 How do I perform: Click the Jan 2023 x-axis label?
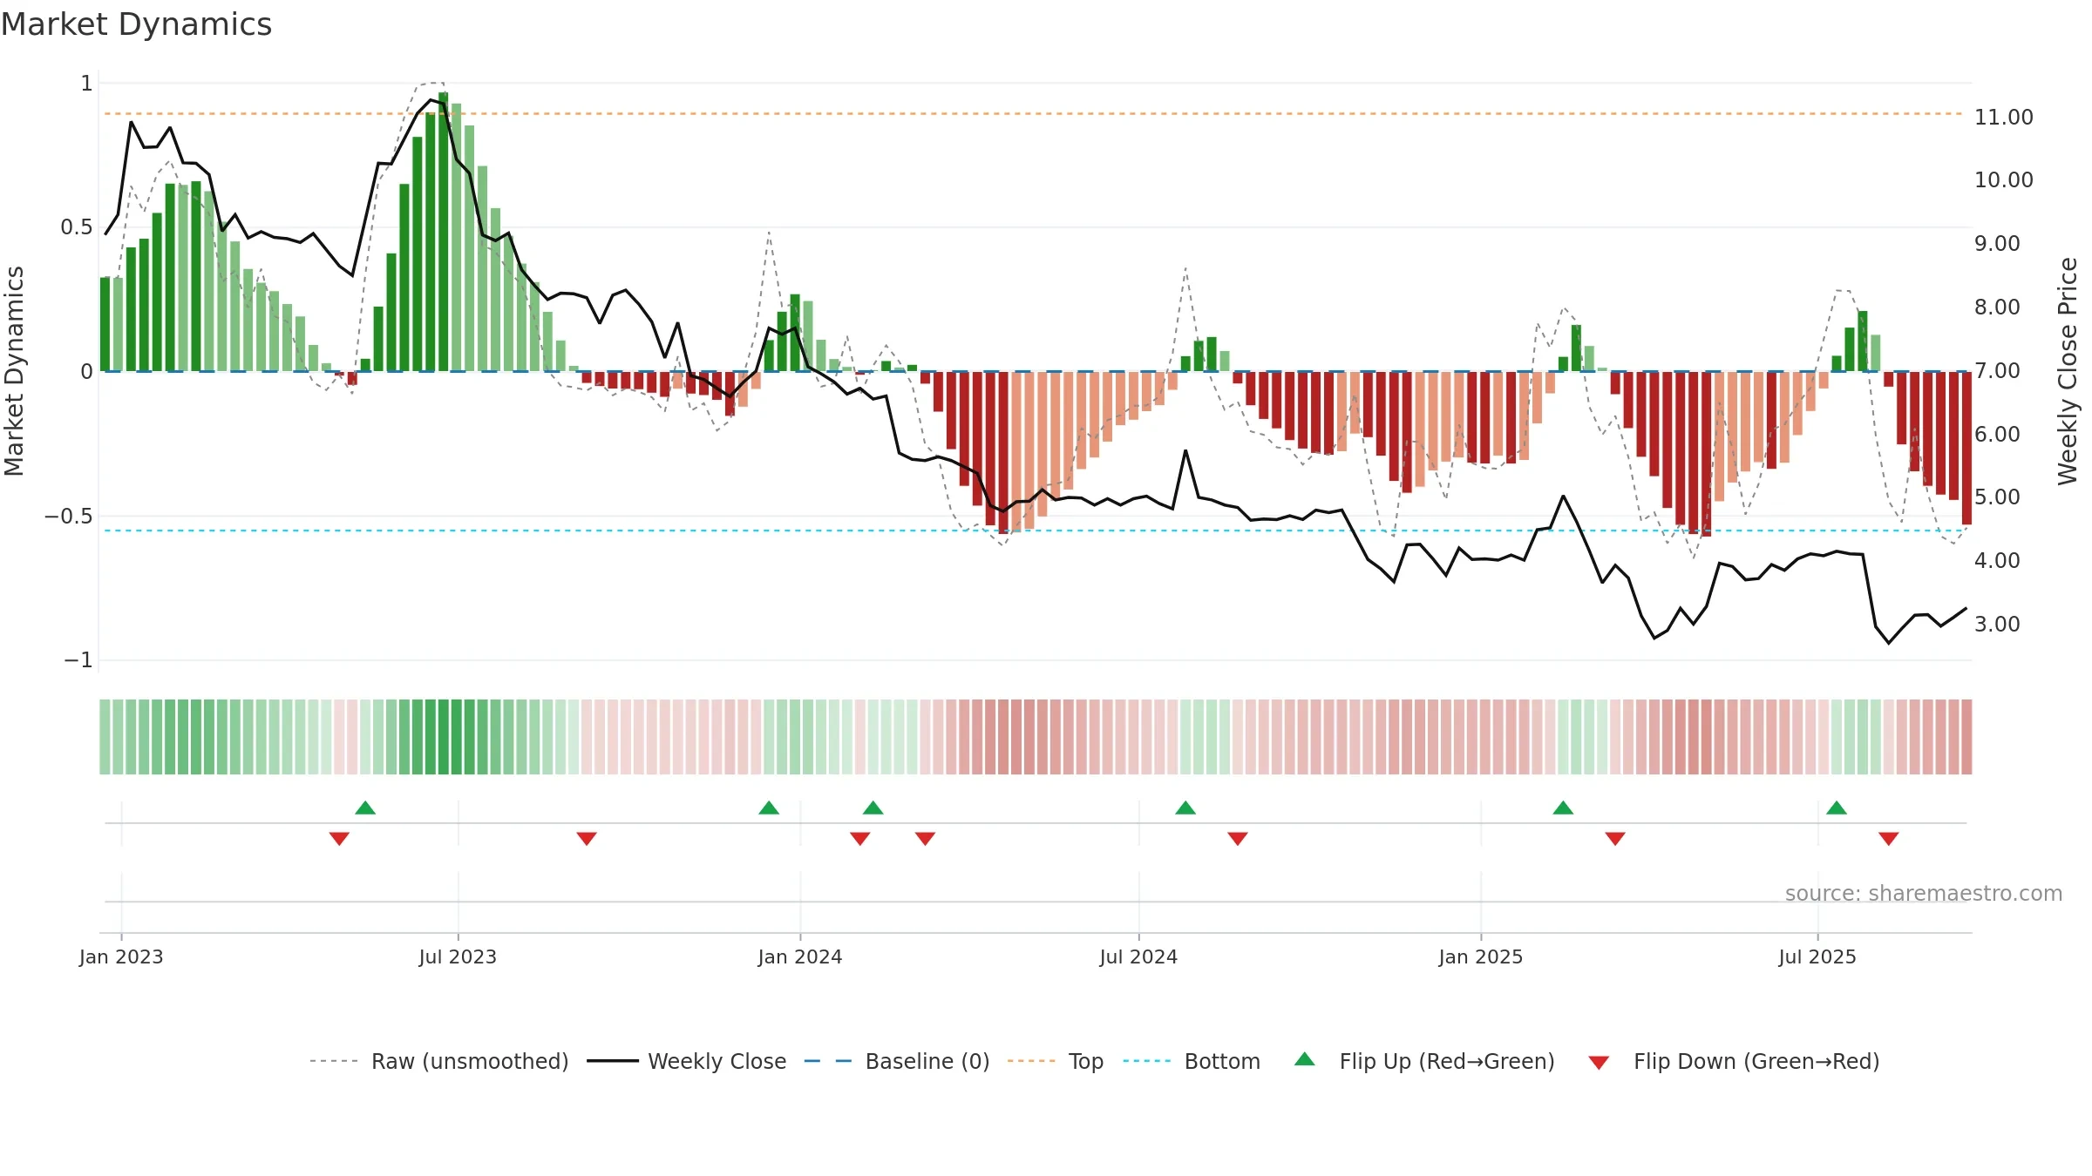click(121, 956)
